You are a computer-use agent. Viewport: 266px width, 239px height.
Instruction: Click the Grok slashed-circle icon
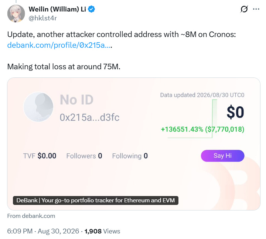244,9
